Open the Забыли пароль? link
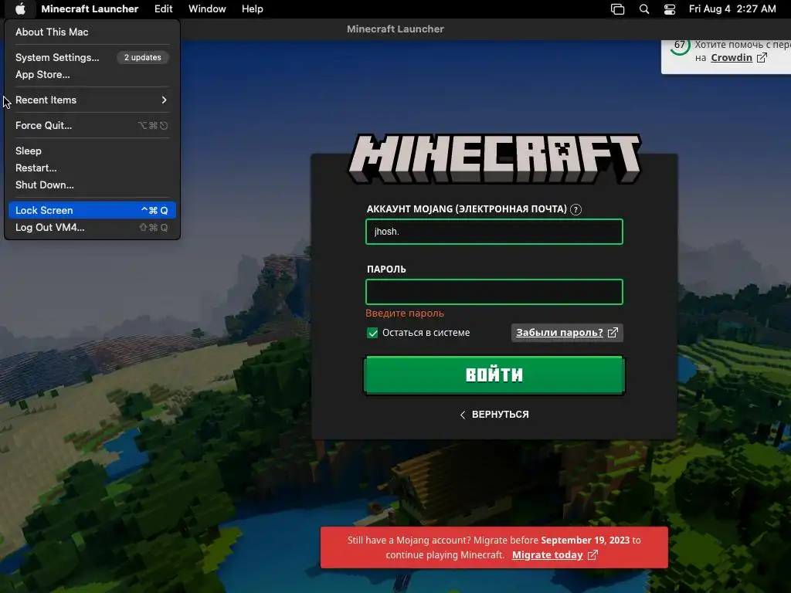Viewport: 791px width, 593px height. 567,333
